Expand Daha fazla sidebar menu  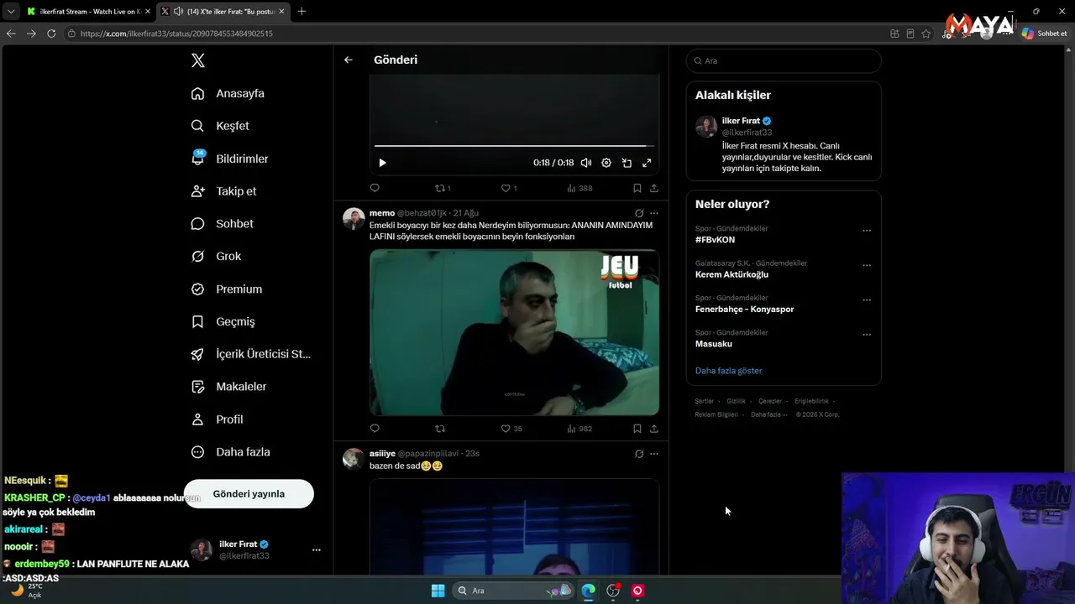[230, 452]
